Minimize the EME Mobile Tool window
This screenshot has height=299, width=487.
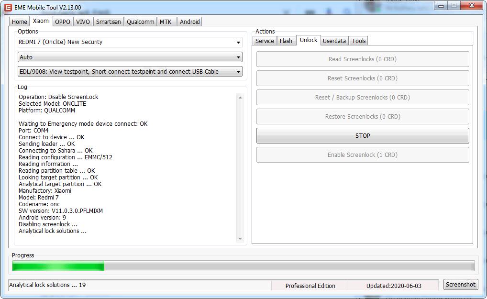click(441, 6)
